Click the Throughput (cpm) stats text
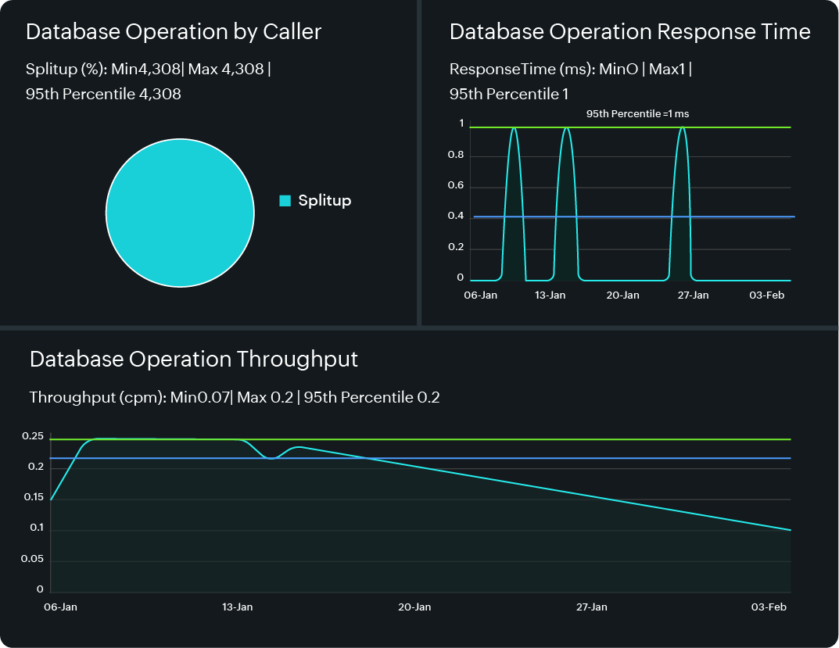Image resolution: width=839 pixels, height=648 pixels. coord(235,397)
